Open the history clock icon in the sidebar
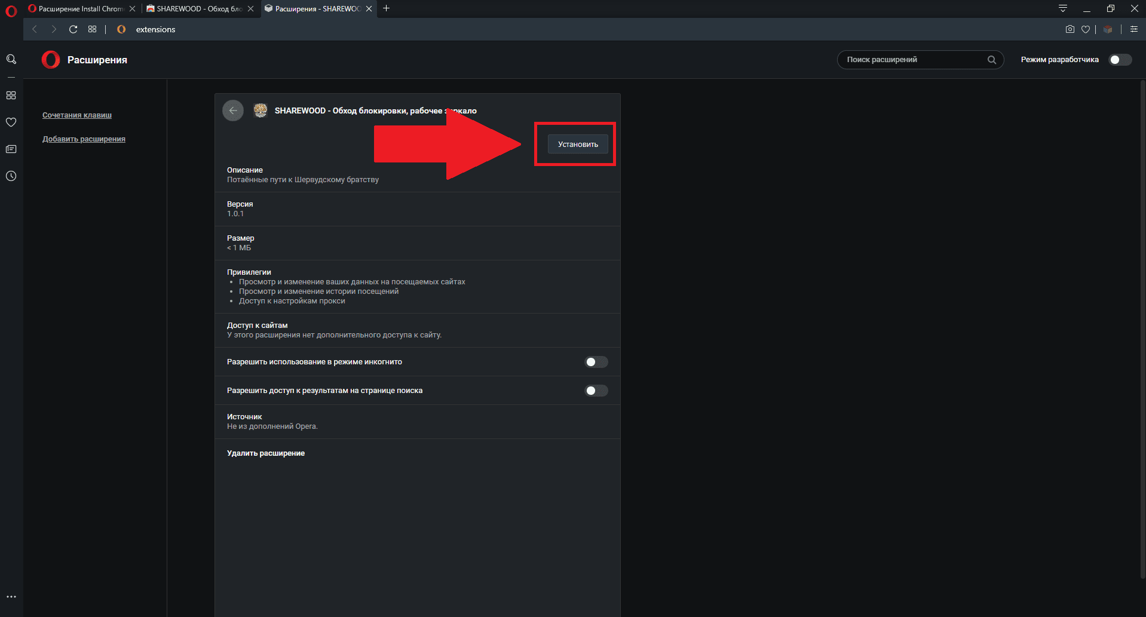1146x617 pixels. (x=11, y=176)
